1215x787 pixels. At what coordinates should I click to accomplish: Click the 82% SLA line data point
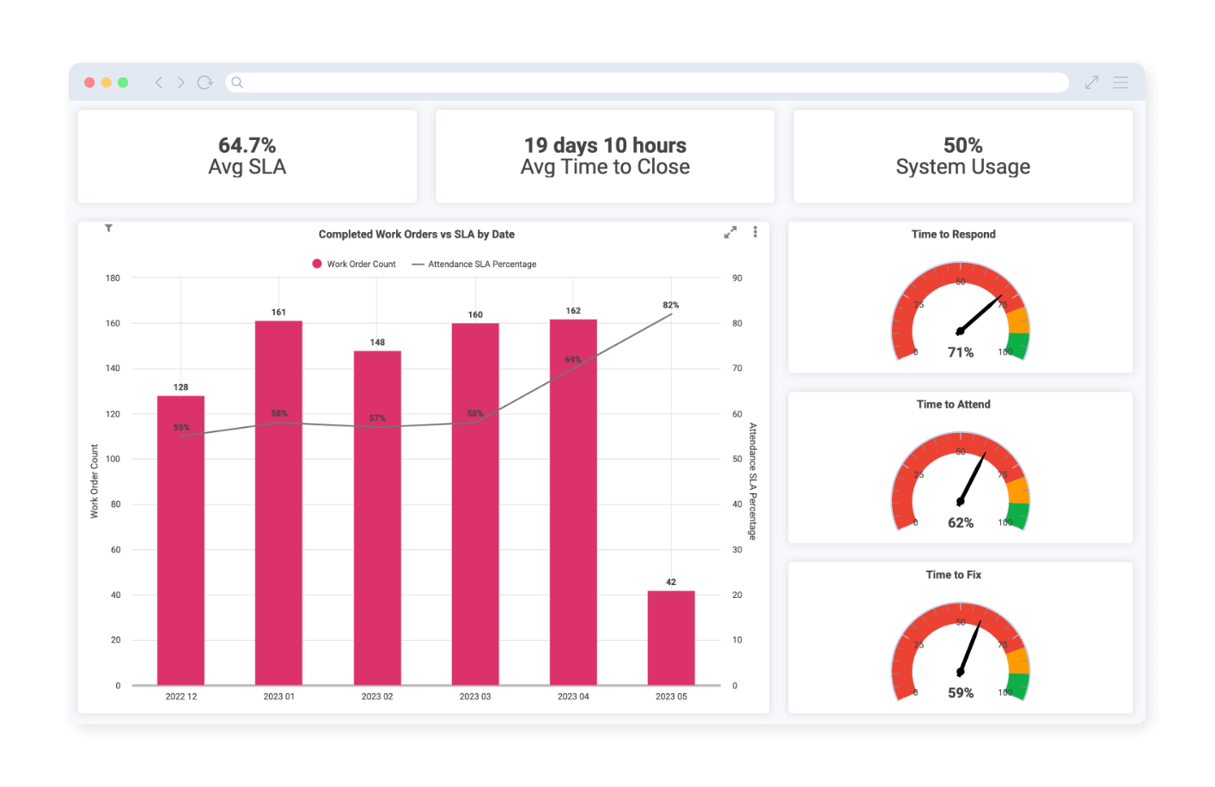point(671,314)
